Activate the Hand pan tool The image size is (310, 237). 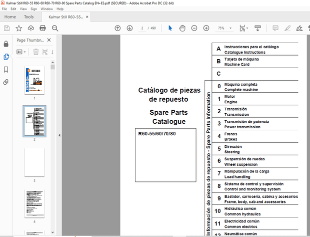pos(182,28)
